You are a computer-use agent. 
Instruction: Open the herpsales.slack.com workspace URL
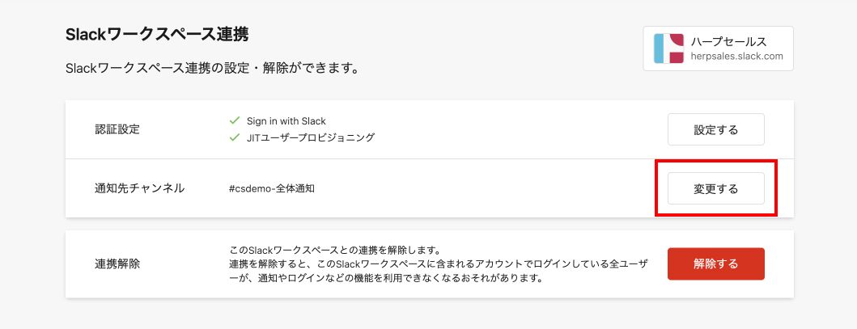737,57
